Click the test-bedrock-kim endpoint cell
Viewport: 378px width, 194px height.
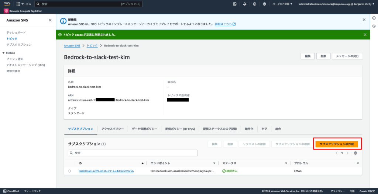[182, 171]
